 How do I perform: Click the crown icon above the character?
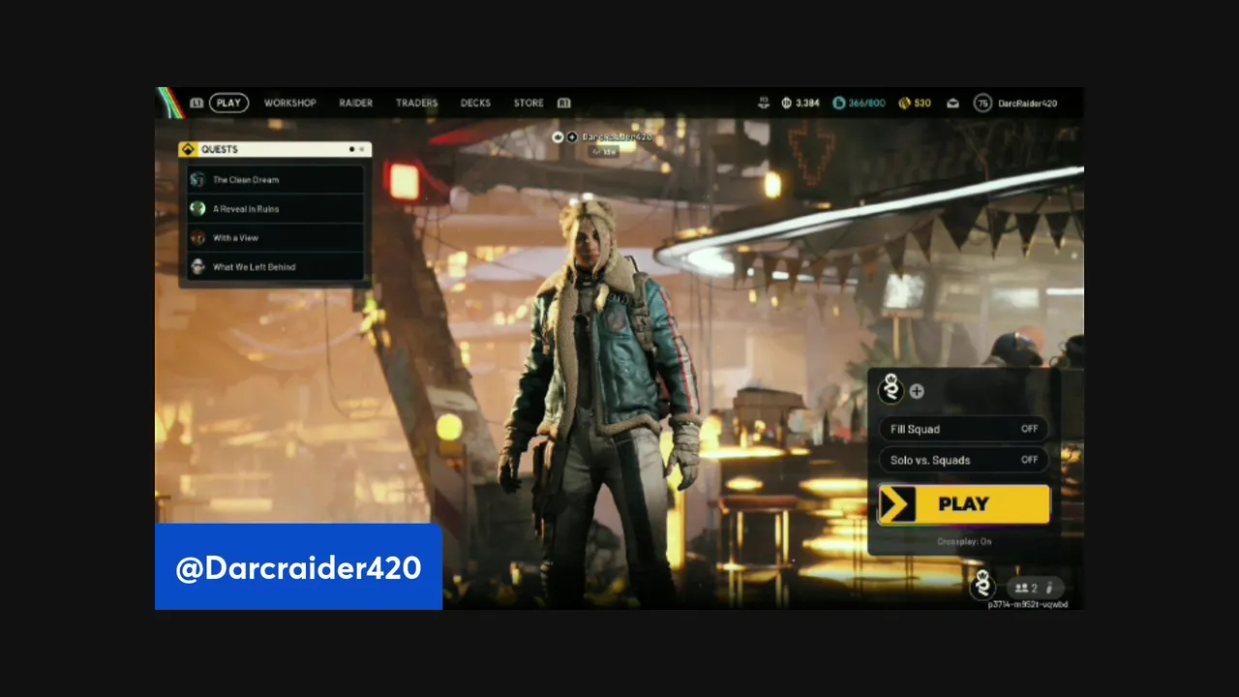558,137
